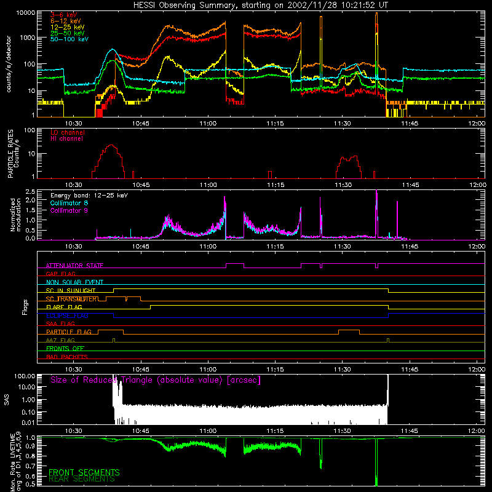Click the 100.00 tick on SAS plot
Viewport: 492px width, 492px height.
25,376
